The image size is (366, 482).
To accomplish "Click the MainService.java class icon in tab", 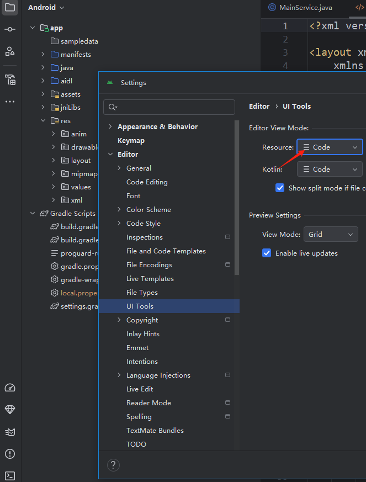I will [272, 7].
